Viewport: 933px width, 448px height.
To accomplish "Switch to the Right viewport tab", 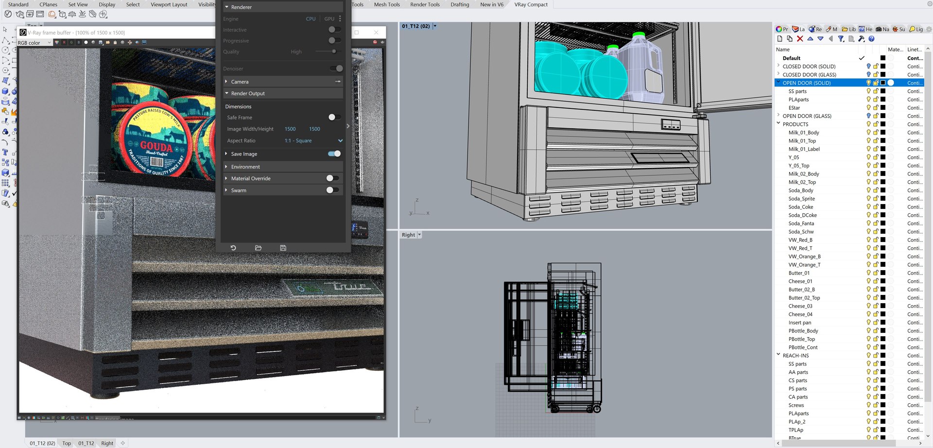I will click(107, 443).
